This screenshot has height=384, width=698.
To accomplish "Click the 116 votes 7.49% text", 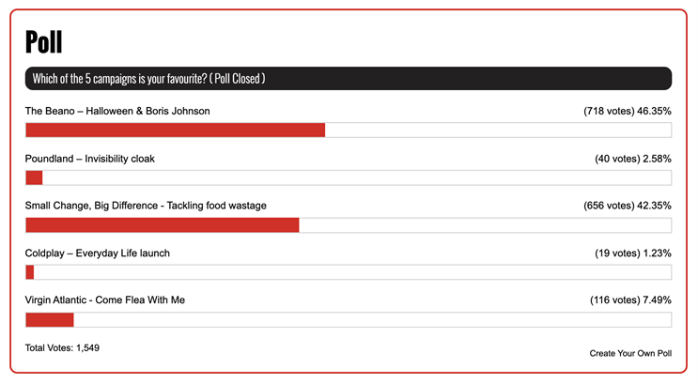I will [x=630, y=300].
